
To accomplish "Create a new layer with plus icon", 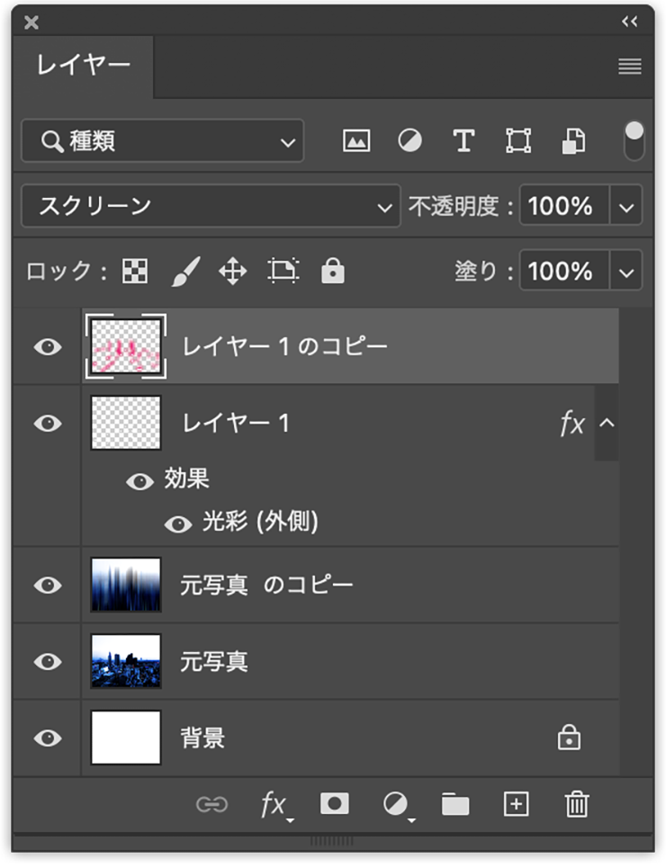I will tap(516, 804).
